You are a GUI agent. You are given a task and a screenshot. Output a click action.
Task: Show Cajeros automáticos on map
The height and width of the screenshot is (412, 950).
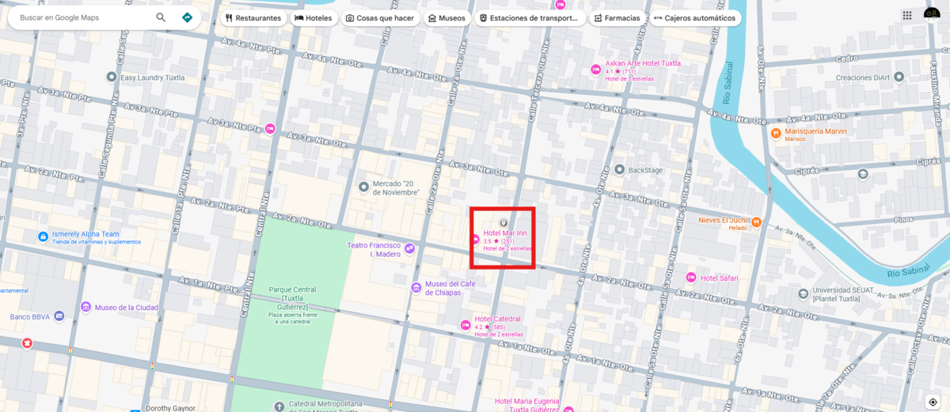point(695,18)
